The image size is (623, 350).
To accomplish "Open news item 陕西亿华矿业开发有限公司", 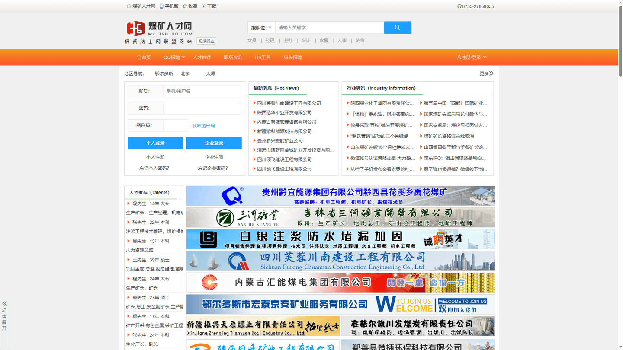I will coord(284,112).
